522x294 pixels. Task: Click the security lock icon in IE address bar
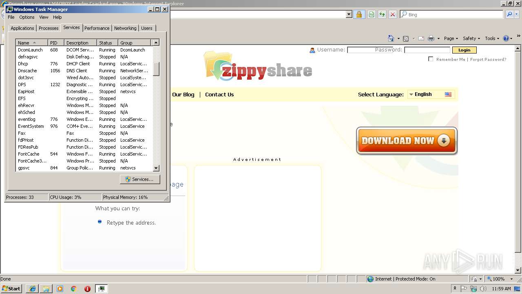coord(359,14)
